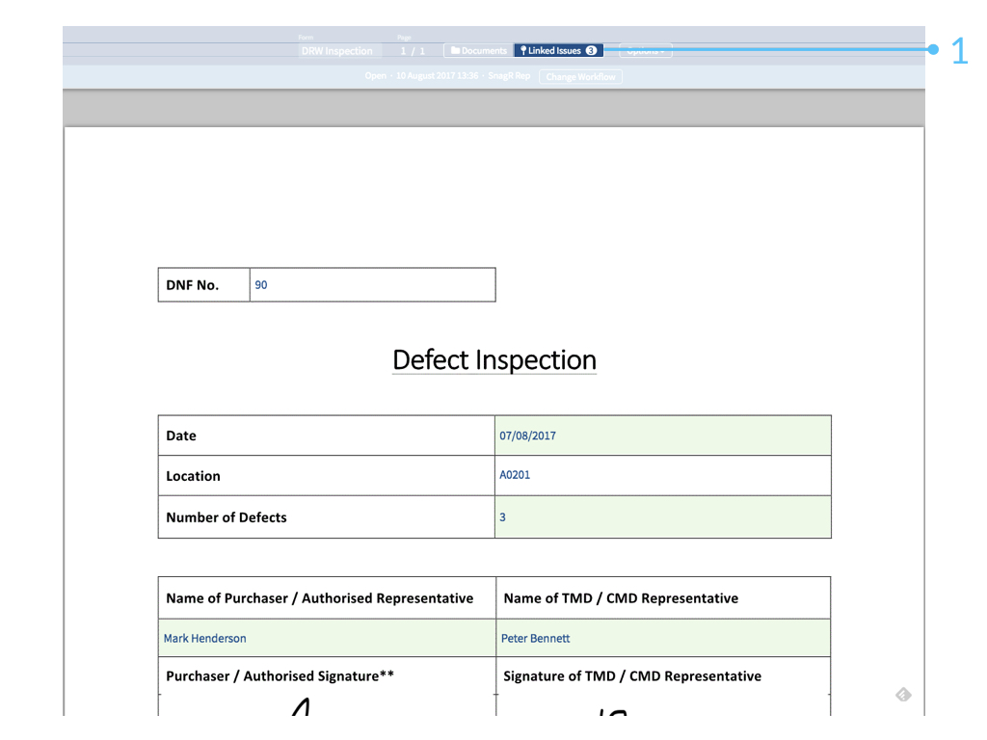Click the 'Name of Purchaser / Authorised Representative' label

point(320,598)
